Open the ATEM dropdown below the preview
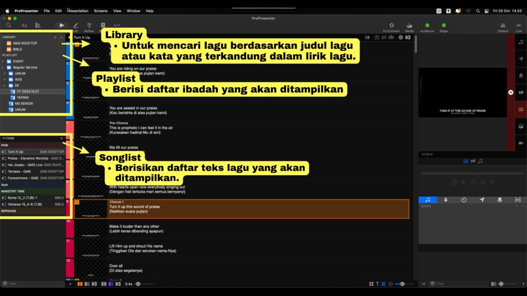Viewport: 527px width, 296px height. tap(427, 154)
